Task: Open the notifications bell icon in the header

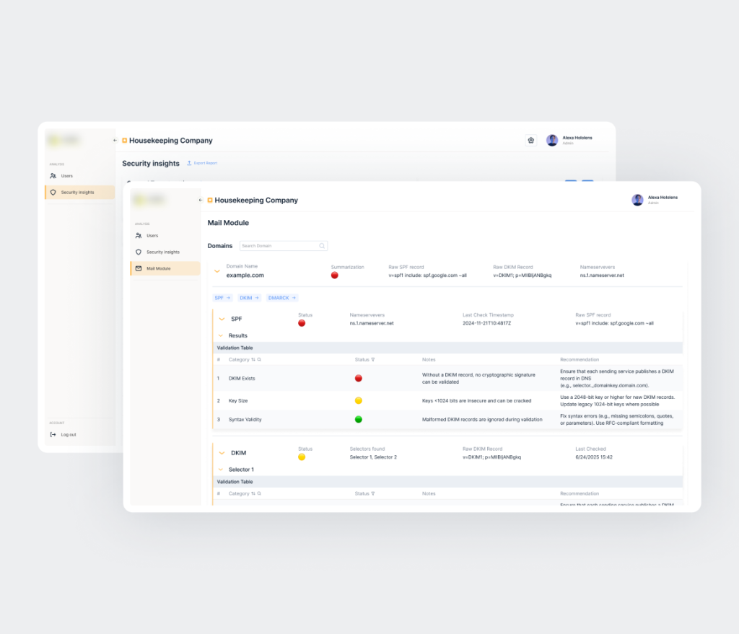Action: pos(531,140)
